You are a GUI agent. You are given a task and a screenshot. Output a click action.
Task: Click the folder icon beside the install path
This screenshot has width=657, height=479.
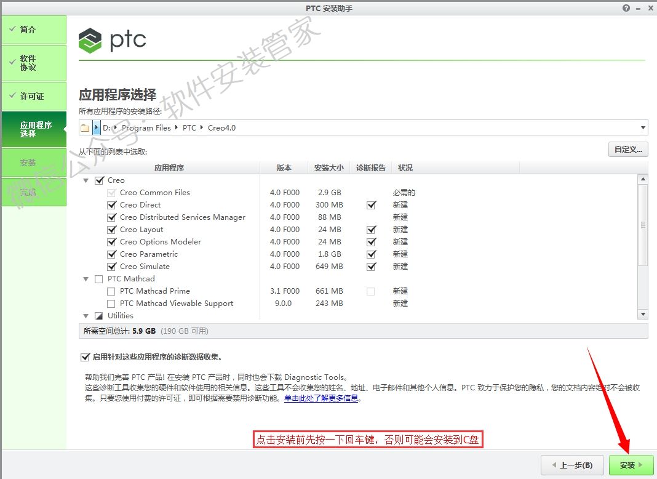point(86,127)
